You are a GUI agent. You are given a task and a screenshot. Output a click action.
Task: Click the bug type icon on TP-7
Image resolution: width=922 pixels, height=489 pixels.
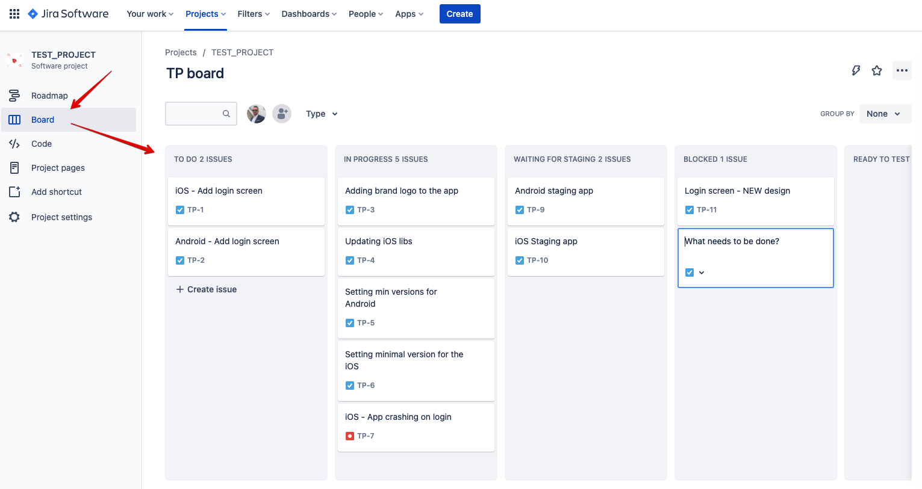click(350, 436)
